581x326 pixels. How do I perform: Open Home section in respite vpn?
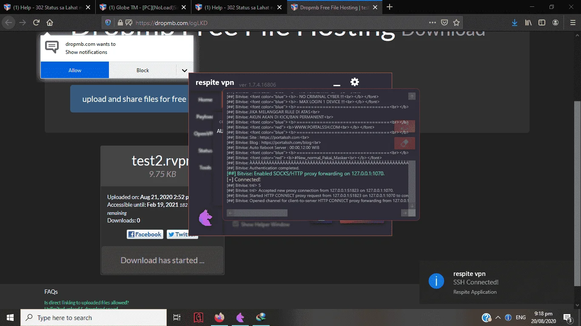pos(205,100)
